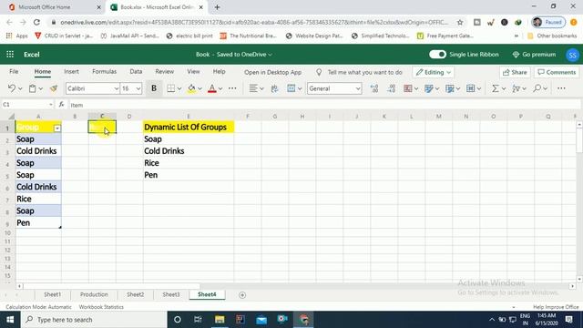Switch to the Sheet1 tab
This screenshot has width=583, height=328.
(x=53, y=294)
